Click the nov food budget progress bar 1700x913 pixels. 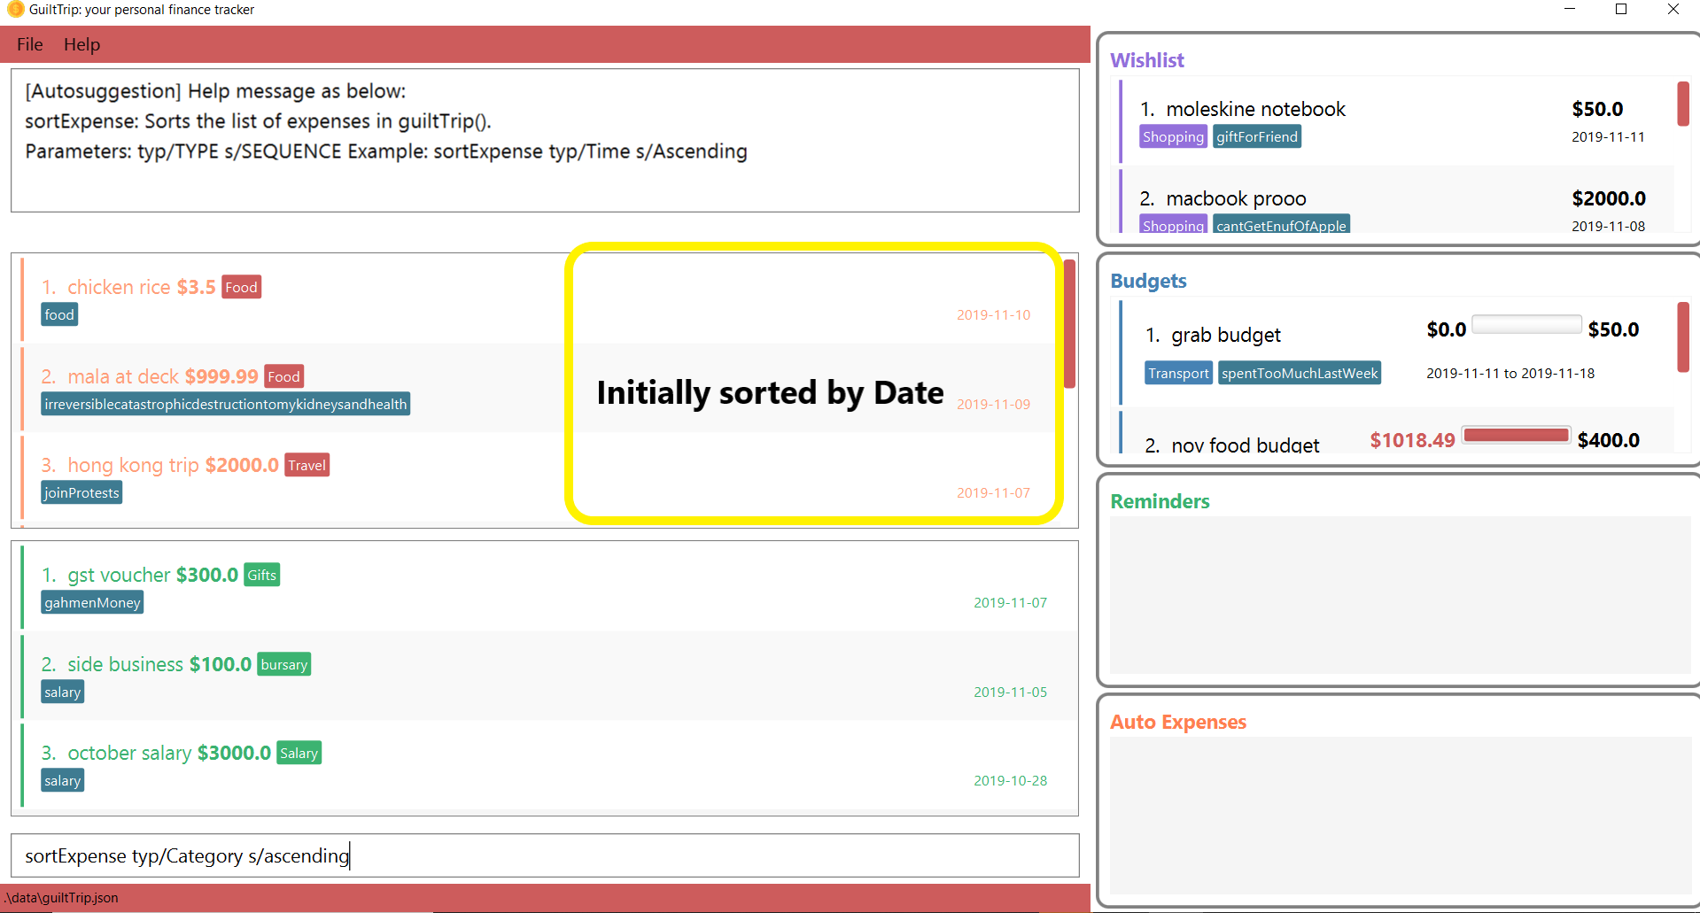(x=1516, y=435)
